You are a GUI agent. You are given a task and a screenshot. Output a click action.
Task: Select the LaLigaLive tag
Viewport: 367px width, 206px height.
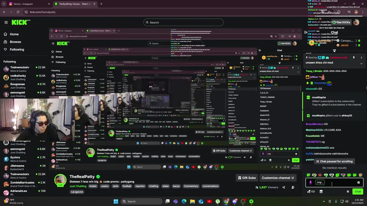tap(77, 192)
